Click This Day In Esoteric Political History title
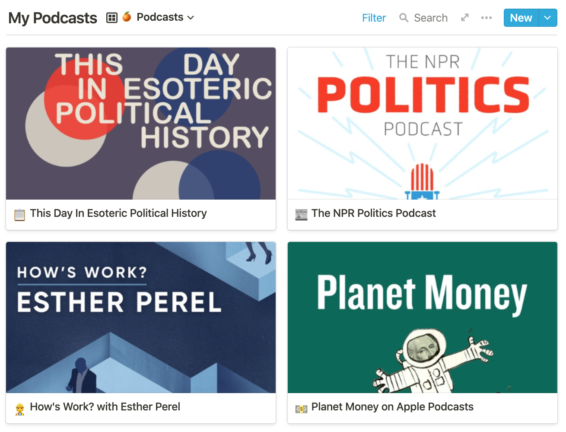 (x=118, y=213)
